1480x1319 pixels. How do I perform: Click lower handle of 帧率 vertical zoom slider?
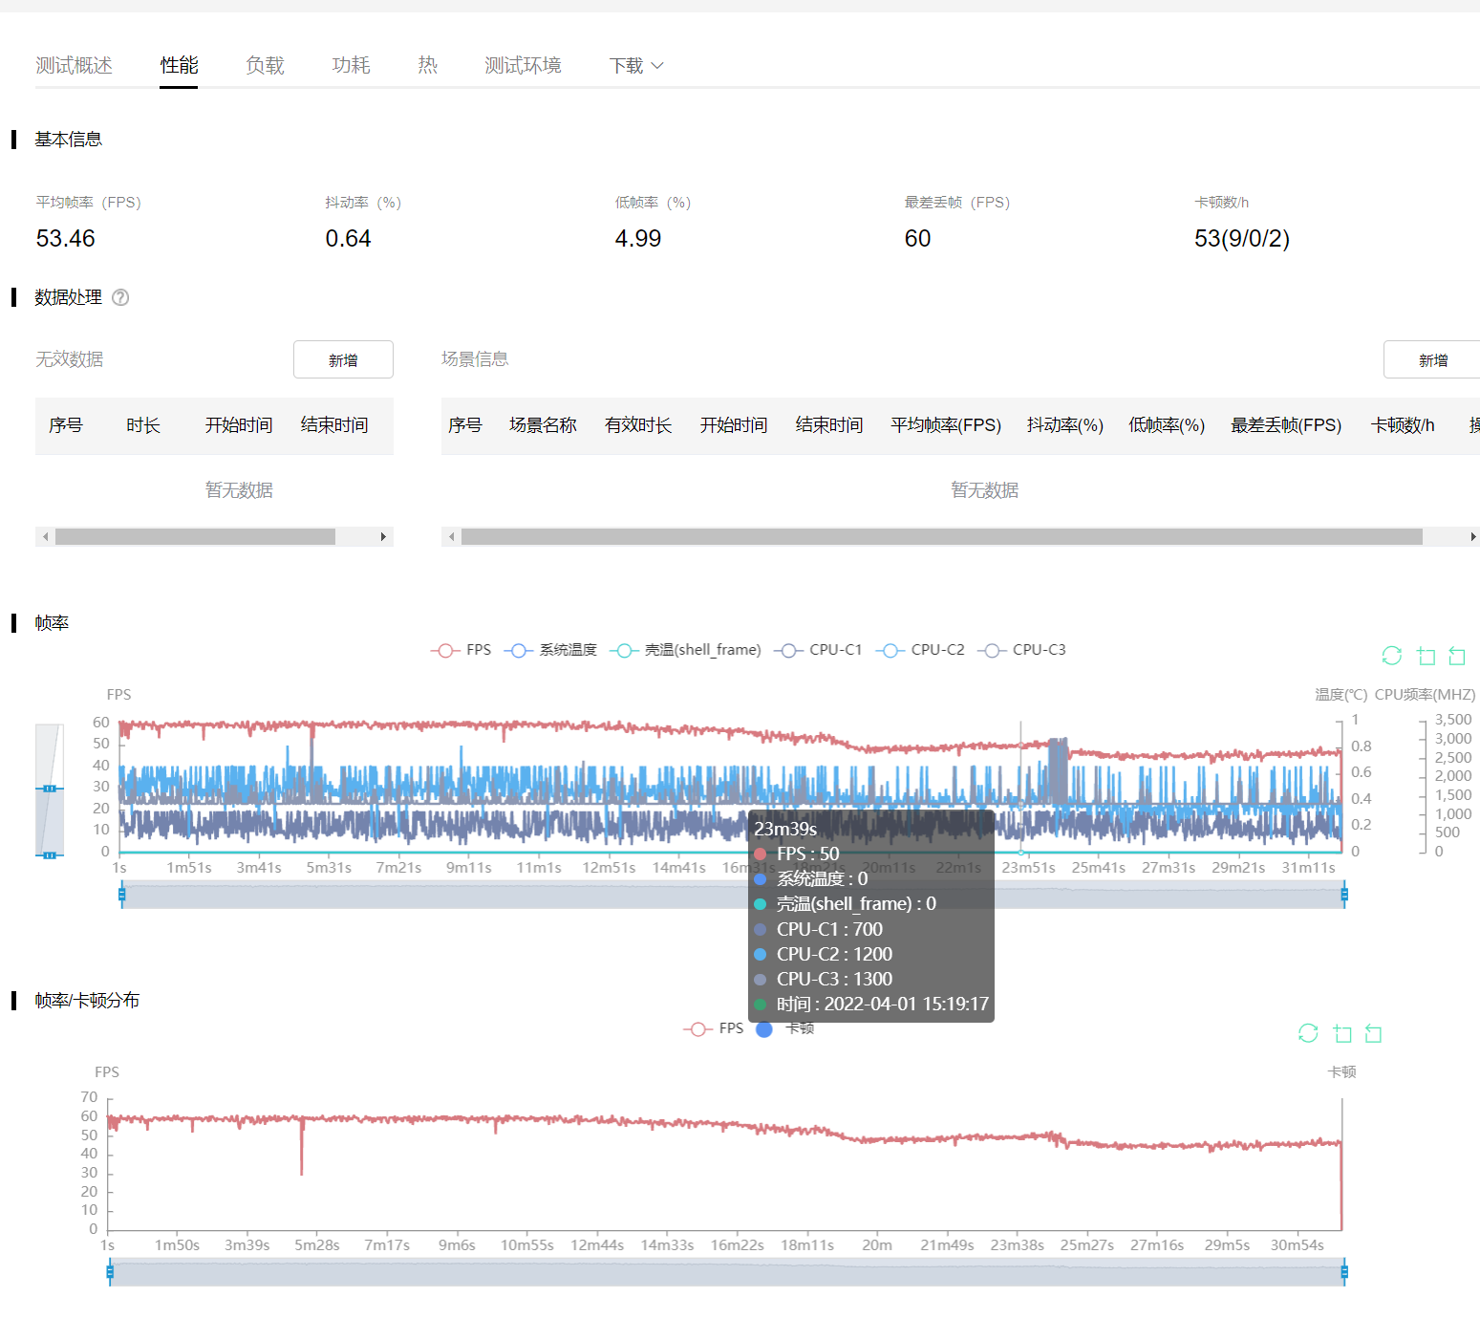click(50, 854)
